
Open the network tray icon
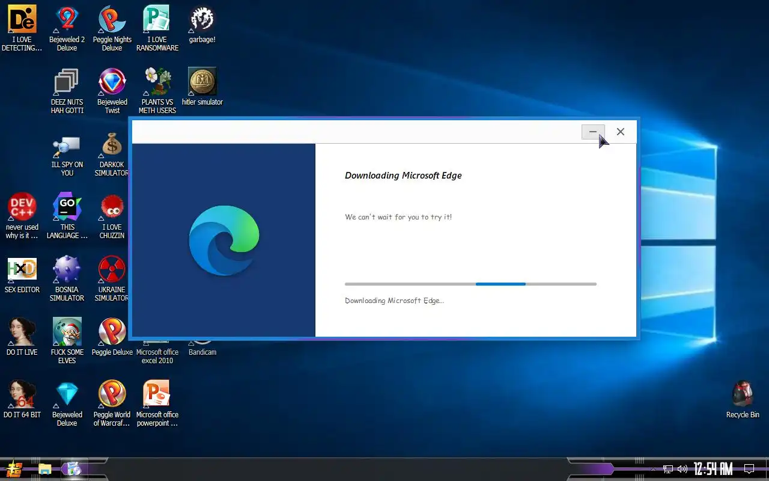(668, 469)
